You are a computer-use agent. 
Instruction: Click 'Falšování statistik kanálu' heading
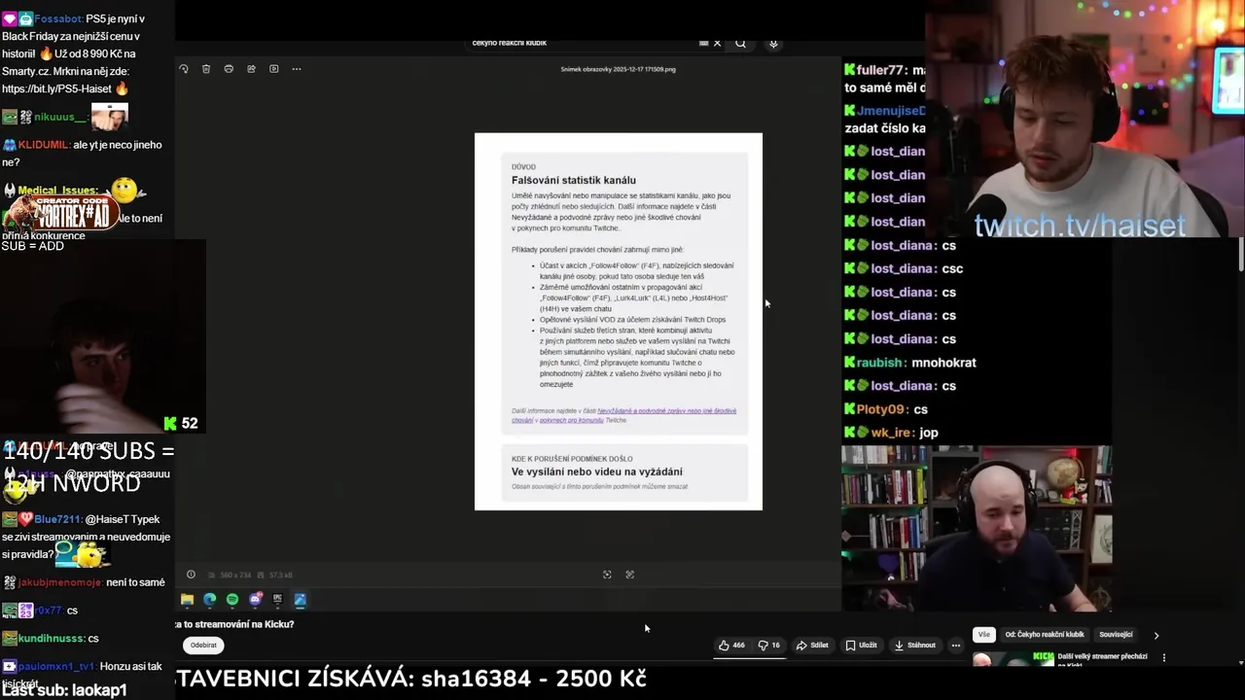(573, 180)
